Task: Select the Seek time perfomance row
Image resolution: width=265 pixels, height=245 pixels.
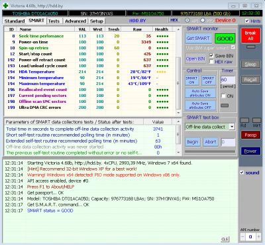Action: (x=90, y=36)
